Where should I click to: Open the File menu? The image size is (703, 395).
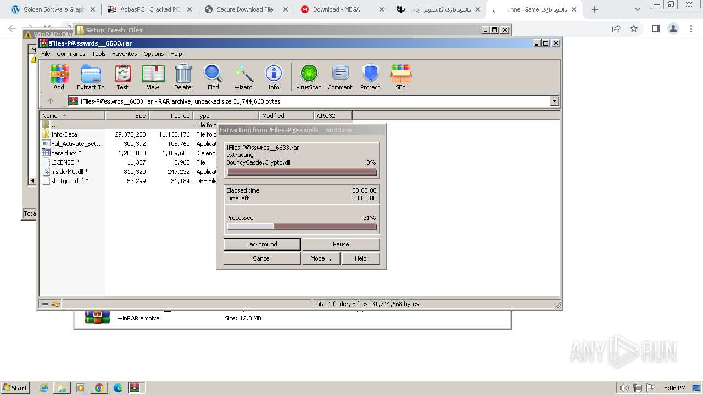46,54
